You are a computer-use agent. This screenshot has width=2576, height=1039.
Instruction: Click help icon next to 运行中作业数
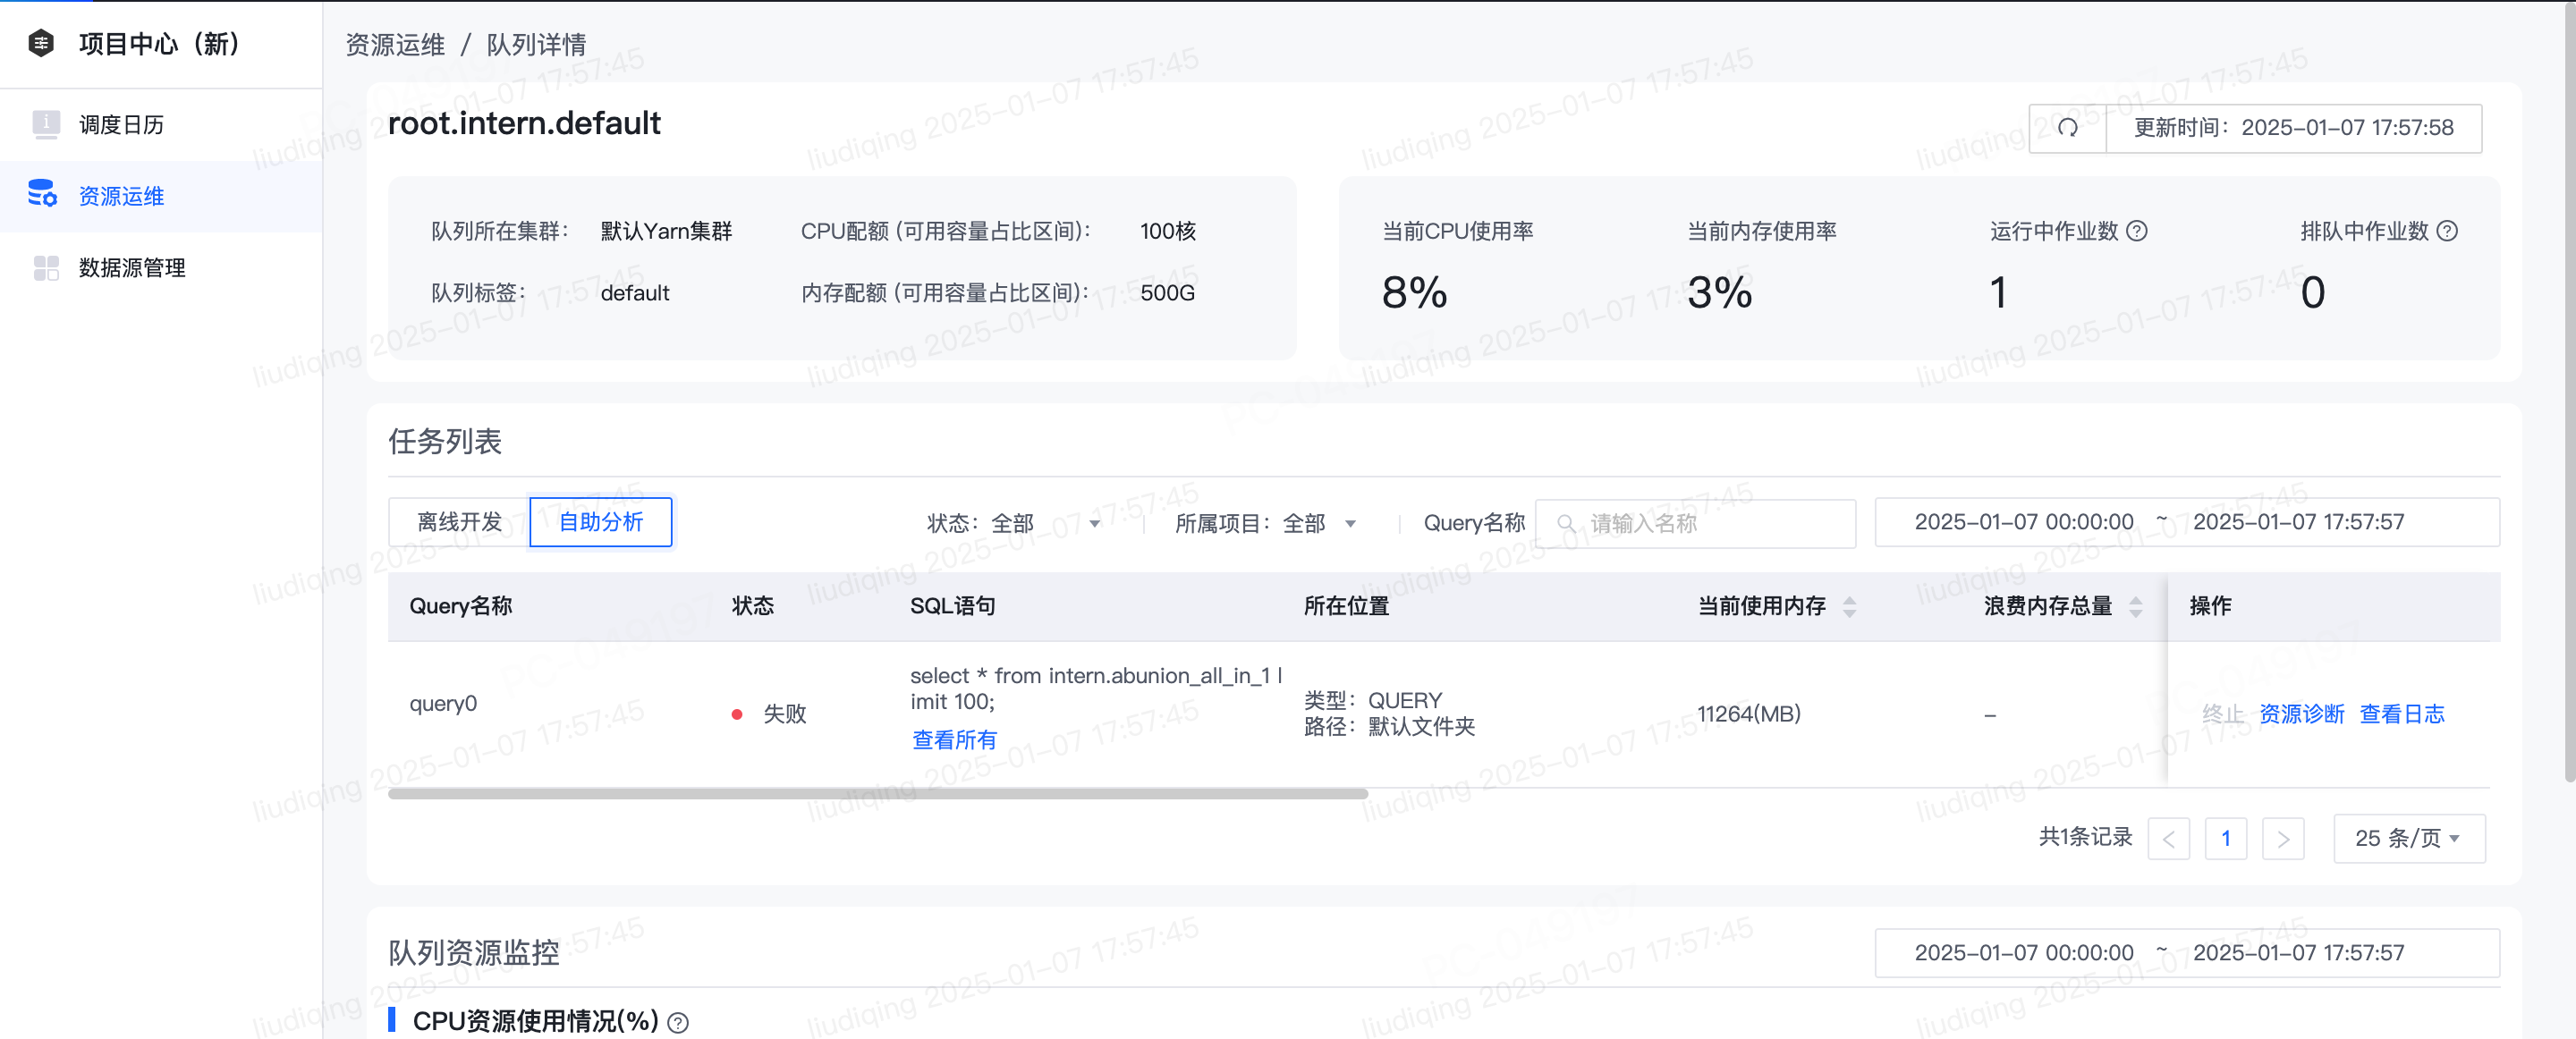[x=2136, y=231]
